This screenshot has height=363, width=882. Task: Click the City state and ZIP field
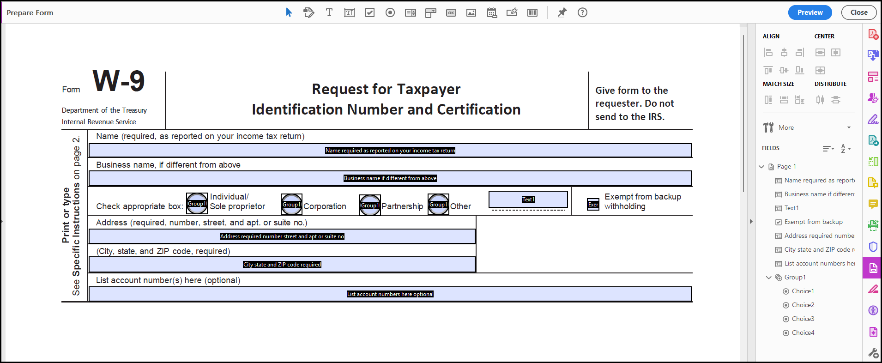(x=282, y=265)
